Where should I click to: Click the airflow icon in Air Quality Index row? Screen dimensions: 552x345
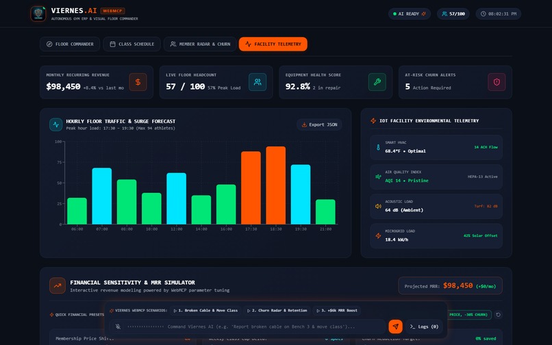click(x=378, y=177)
